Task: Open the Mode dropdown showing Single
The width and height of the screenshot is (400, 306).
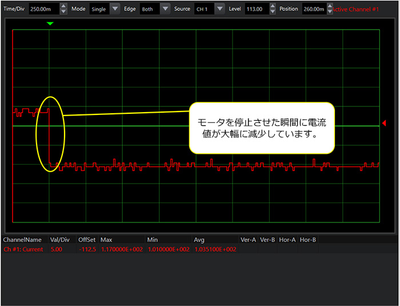Action: tap(105, 9)
